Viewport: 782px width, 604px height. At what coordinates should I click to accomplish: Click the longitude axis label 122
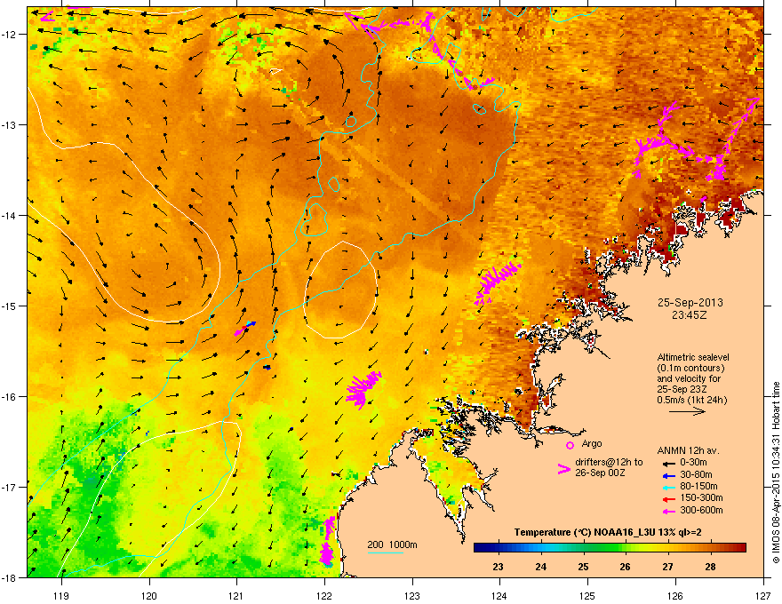pos(324,595)
